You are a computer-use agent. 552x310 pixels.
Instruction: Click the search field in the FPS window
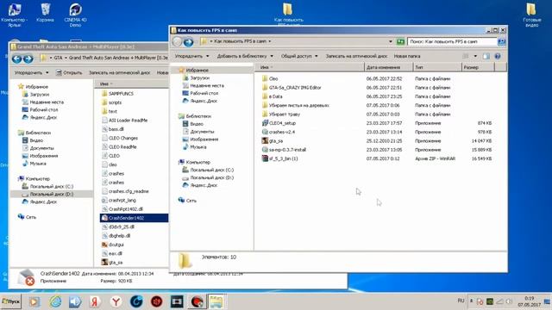452,41
